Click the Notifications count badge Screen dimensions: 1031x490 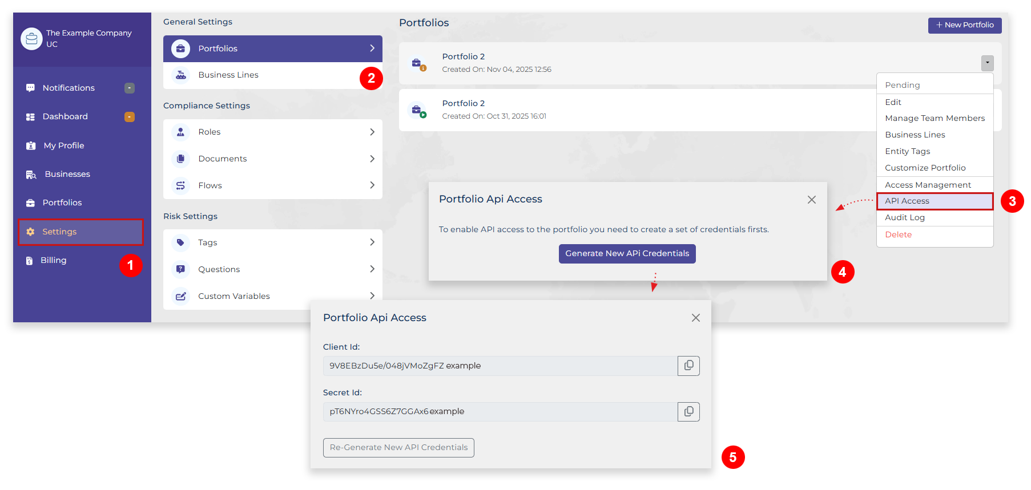tap(130, 88)
